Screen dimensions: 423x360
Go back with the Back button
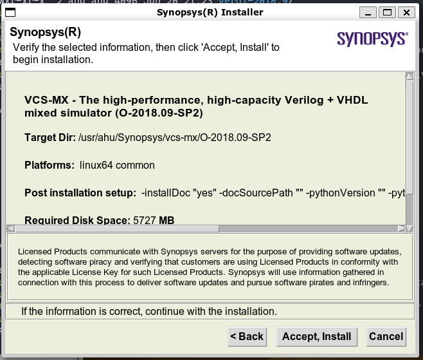click(x=247, y=336)
